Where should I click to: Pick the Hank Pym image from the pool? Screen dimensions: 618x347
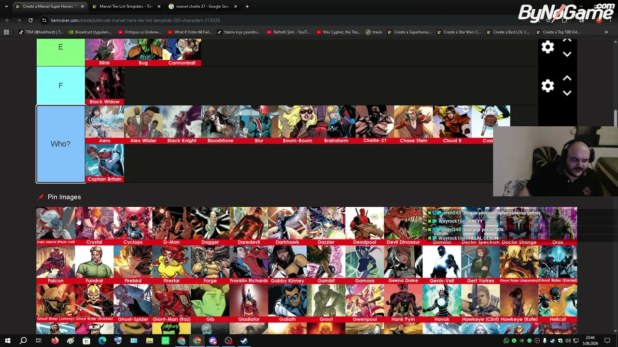click(403, 303)
